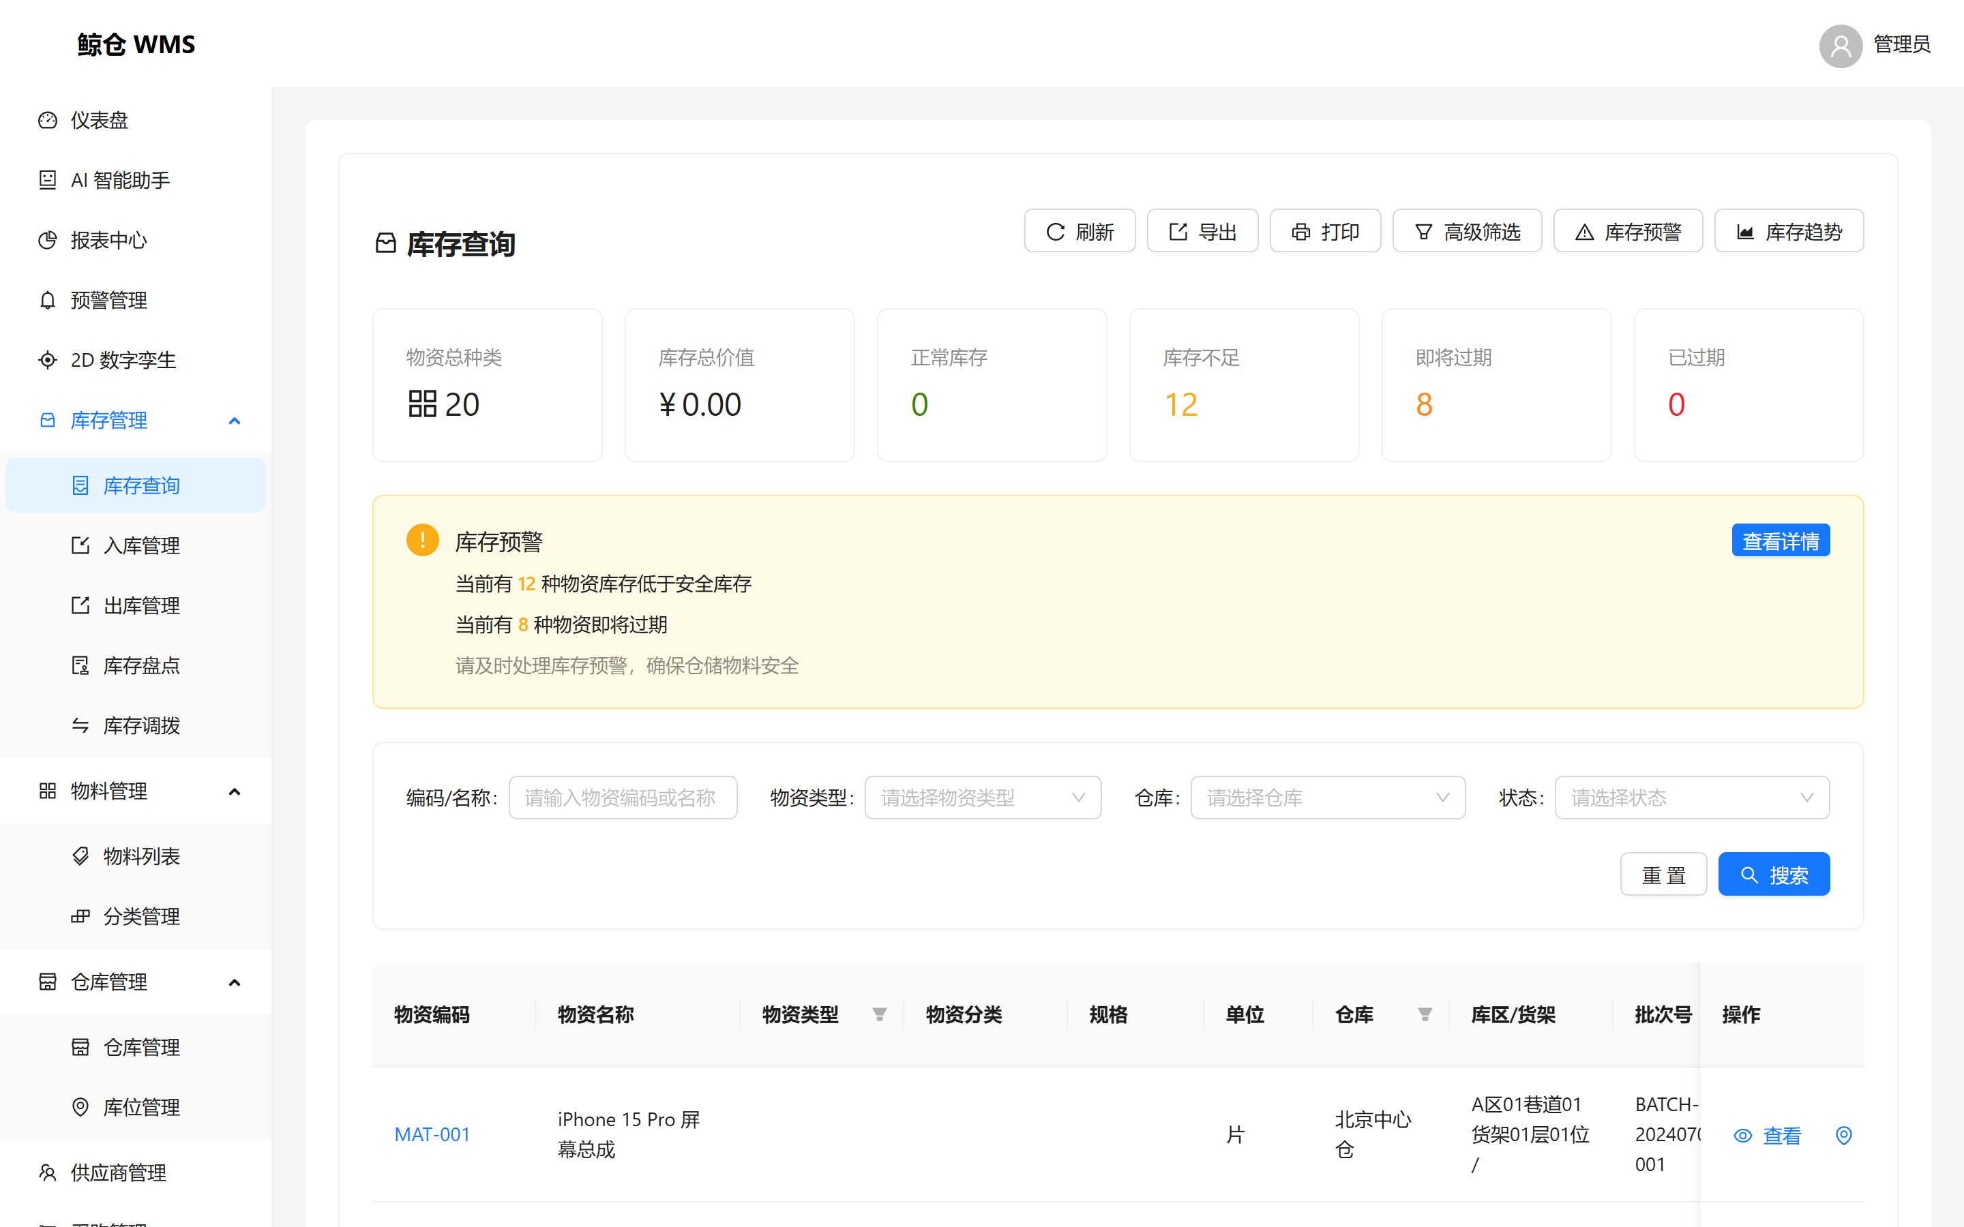The image size is (1964, 1227).
Task: Click 查看 link in MAT-001 row
Action: 1767,1135
